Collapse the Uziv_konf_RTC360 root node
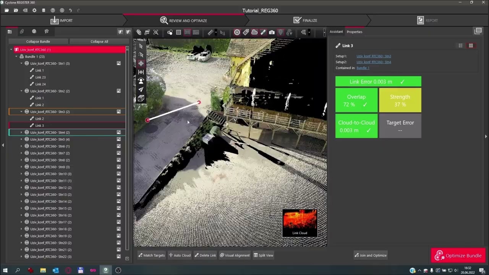 (x=11, y=50)
